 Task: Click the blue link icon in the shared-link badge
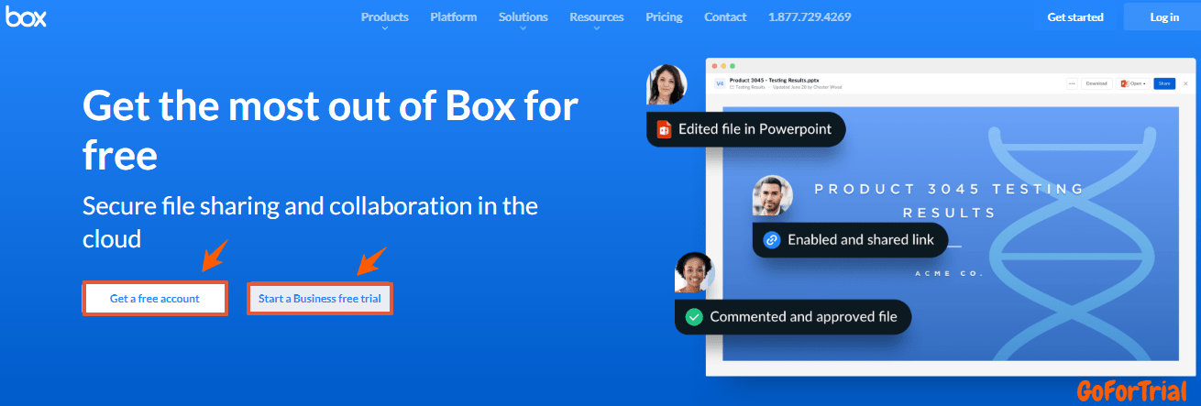(x=772, y=240)
